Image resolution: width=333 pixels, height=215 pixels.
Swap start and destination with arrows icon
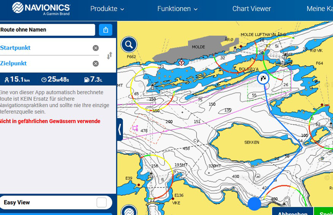coord(109,56)
